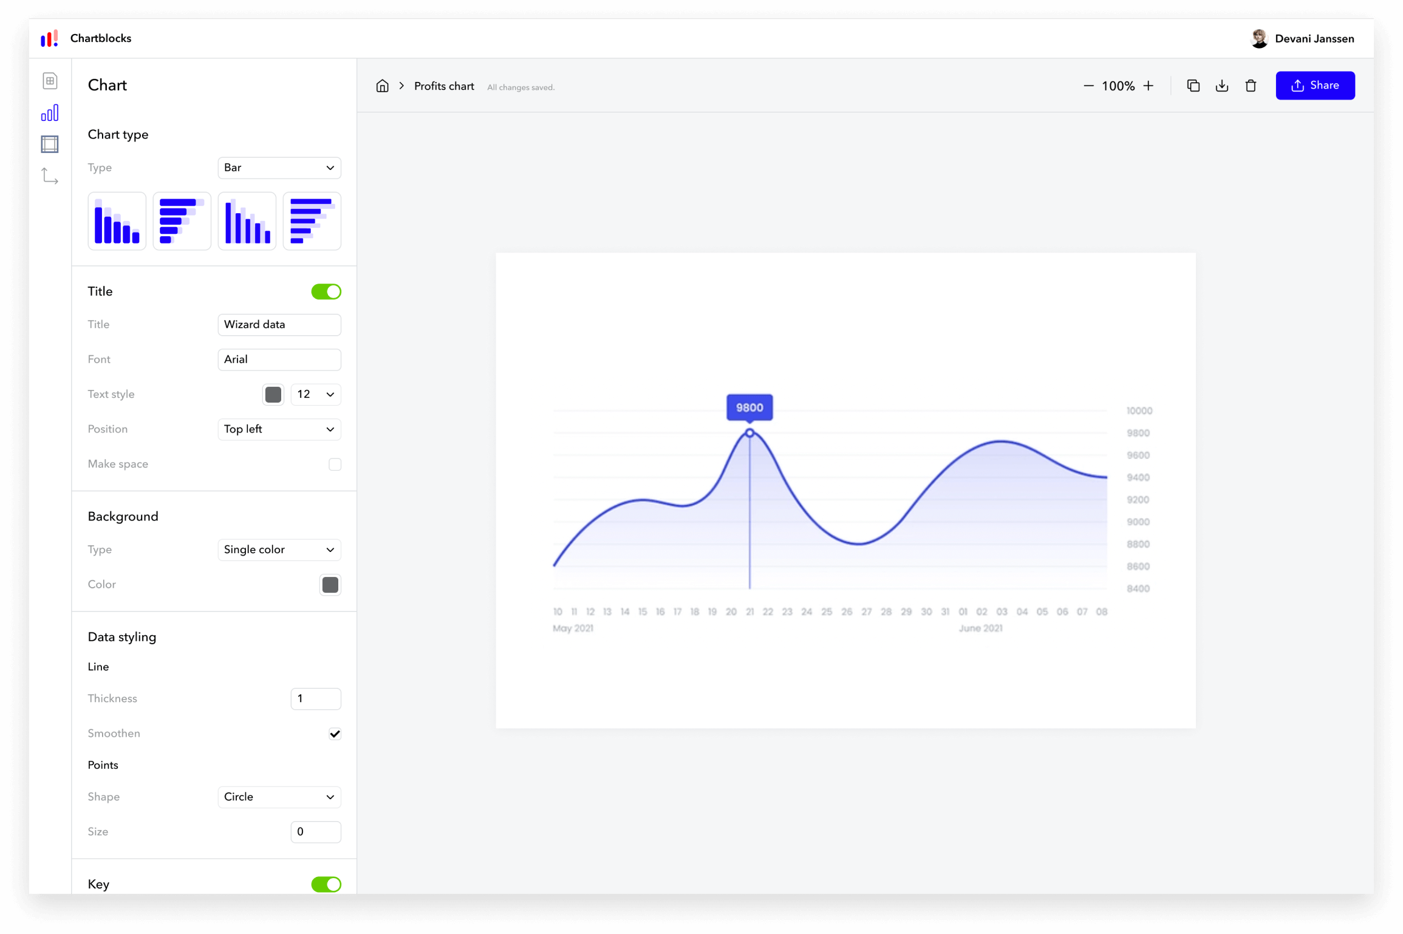Click the layout/template icon in sidebar

tap(50, 144)
